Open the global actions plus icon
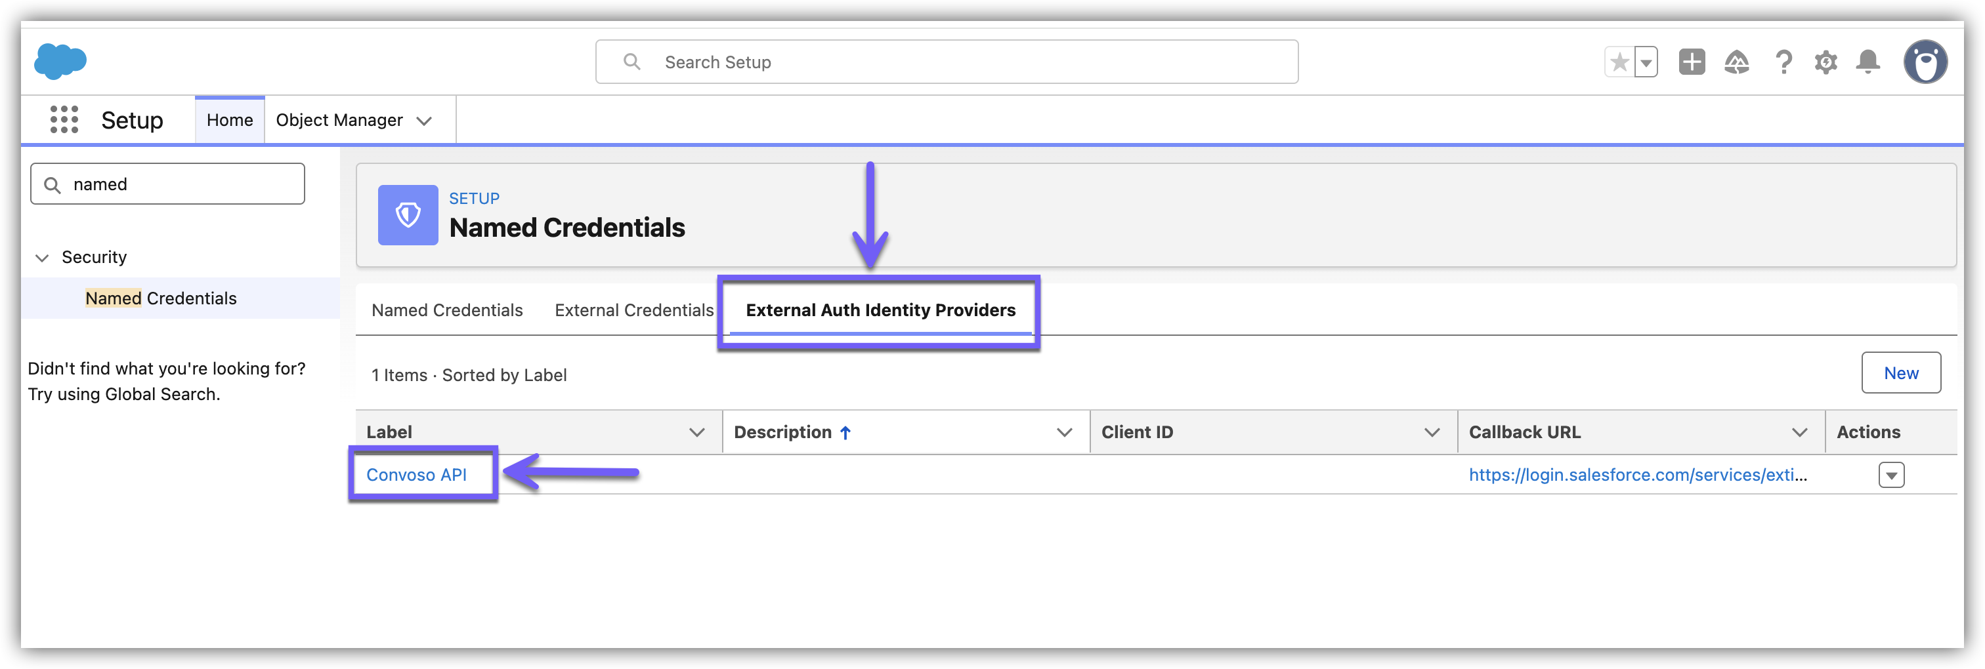1985x669 pixels. (x=1692, y=62)
